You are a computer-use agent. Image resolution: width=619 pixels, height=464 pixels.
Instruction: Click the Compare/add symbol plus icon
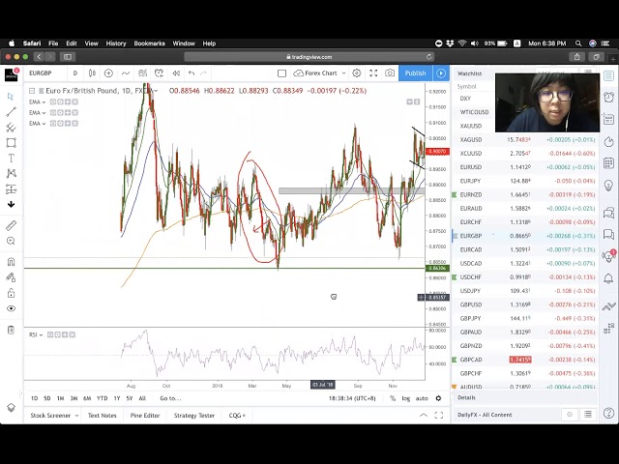108,73
